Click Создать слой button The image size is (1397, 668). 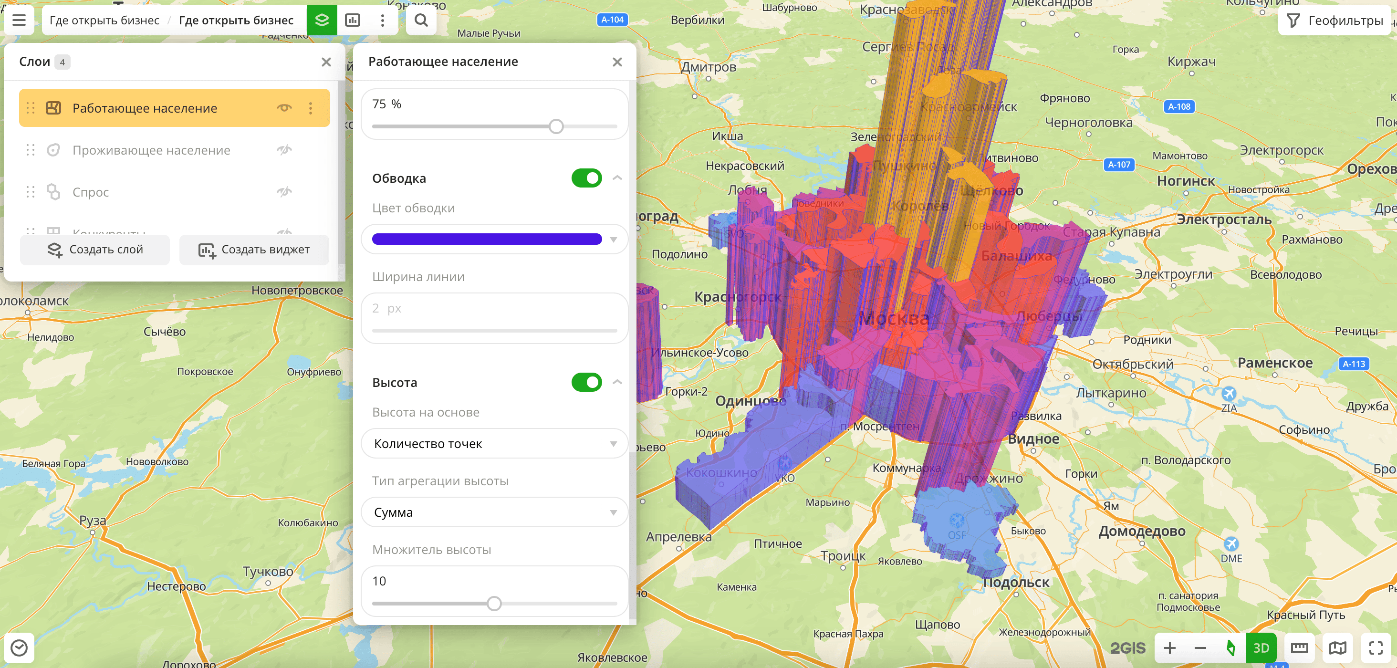(95, 250)
